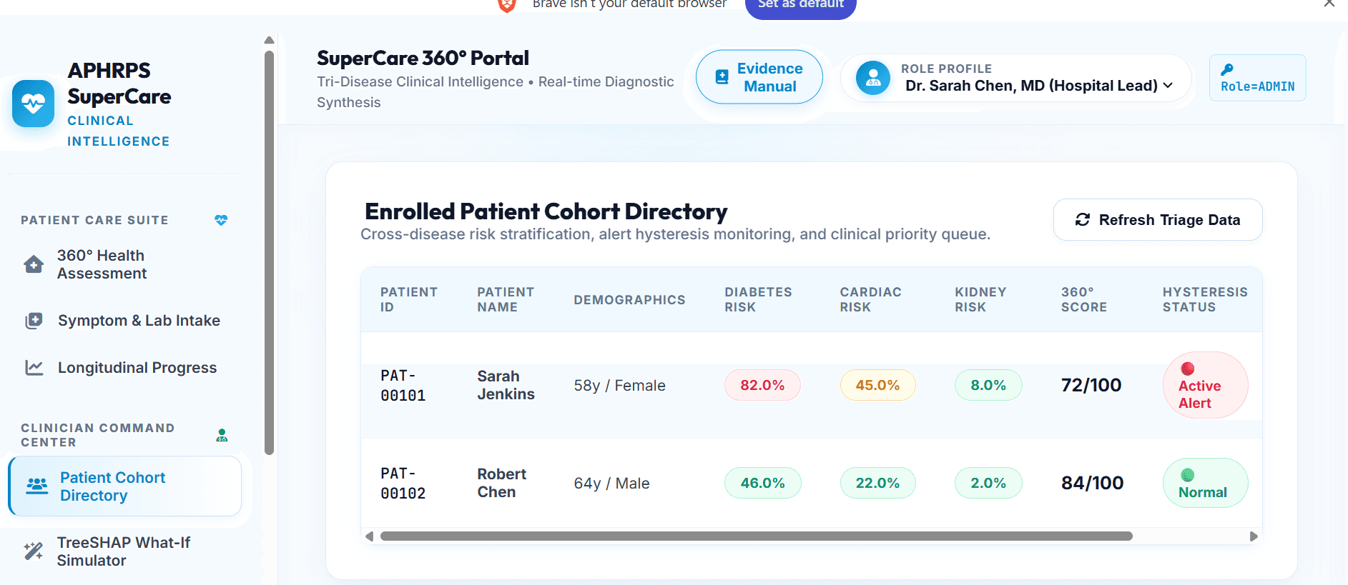This screenshot has height=585, width=1348.
Task: Select Patient Cohort Directory in sidebar
Action: [125, 486]
